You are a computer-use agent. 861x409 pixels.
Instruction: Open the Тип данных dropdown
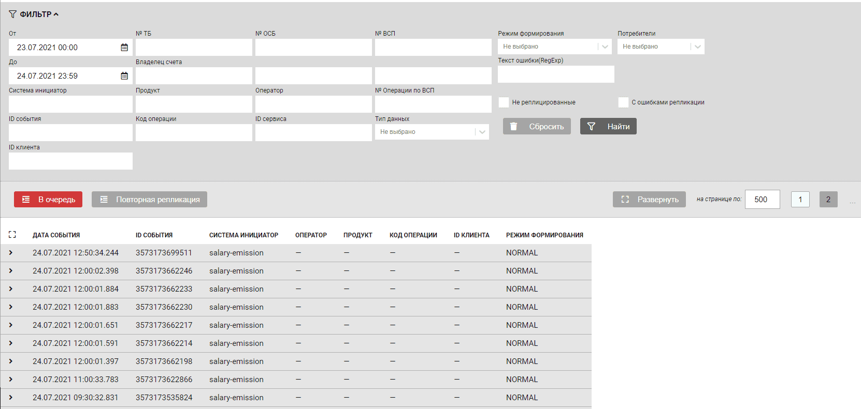click(x=432, y=132)
